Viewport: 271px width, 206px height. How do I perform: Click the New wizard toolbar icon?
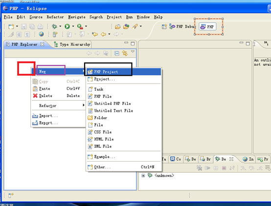[x=11, y=26]
